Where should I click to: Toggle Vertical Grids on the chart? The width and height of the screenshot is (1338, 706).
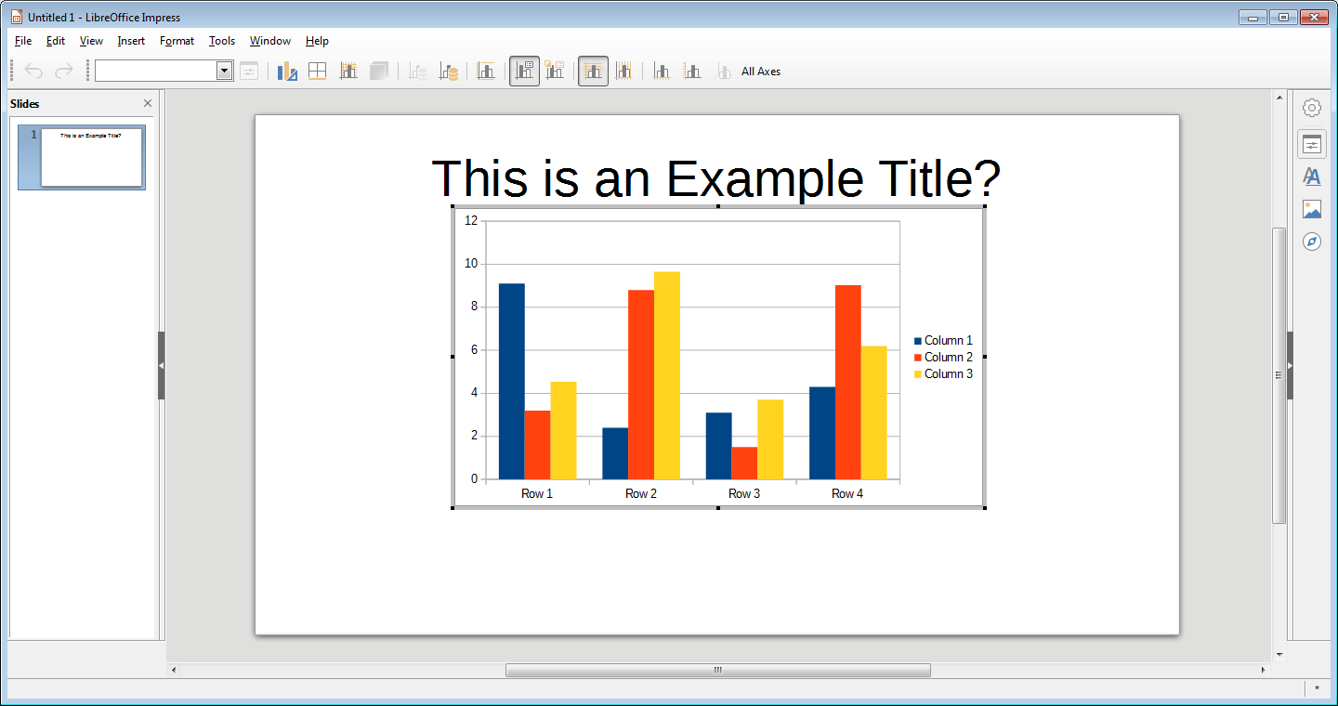tap(623, 72)
